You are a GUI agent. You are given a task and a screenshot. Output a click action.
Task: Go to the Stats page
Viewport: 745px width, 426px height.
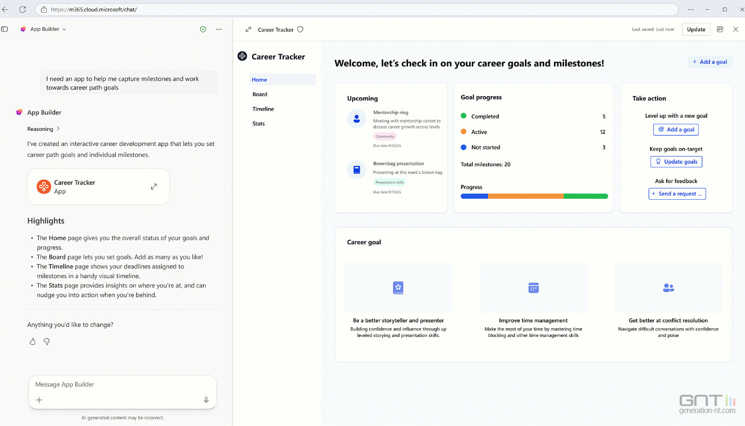259,124
